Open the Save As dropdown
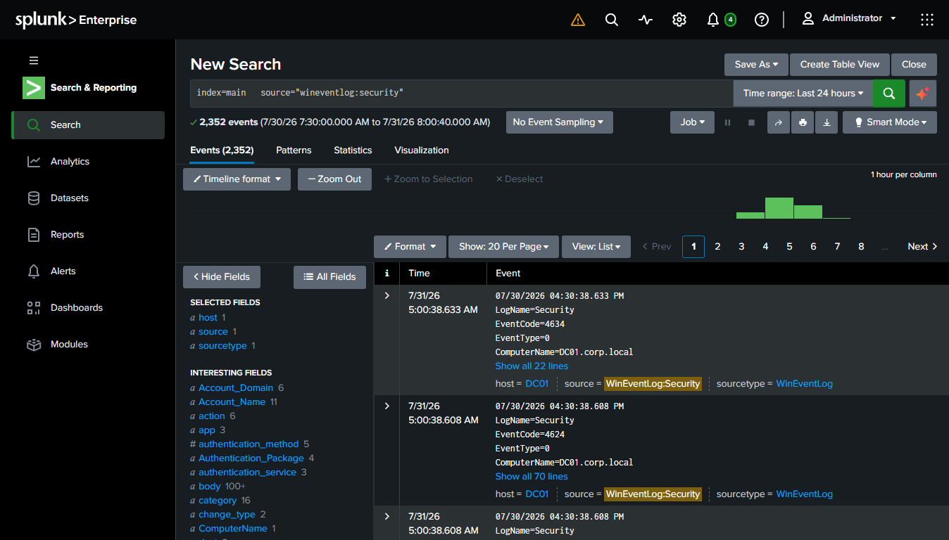949x540 pixels. [x=756, y=65]
